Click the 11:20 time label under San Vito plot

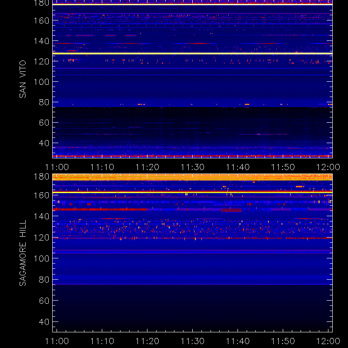coord(147,167)
